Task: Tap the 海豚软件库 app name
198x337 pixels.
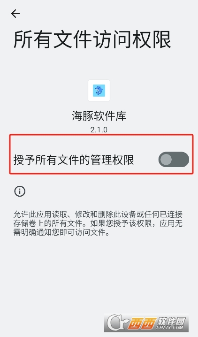Action: tap(99, 116)
